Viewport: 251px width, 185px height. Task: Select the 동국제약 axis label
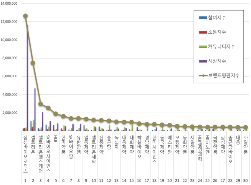pyautogui.click(x=162, y=145)
